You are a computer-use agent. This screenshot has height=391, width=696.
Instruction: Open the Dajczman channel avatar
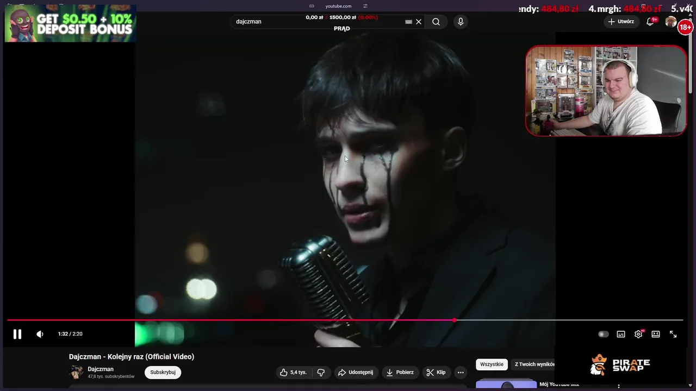(76, 372)
